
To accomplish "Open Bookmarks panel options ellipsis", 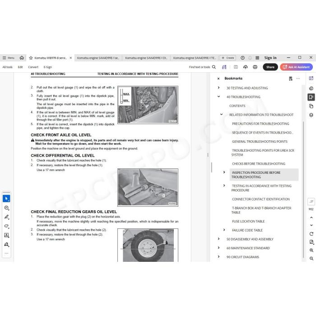I will click(298, 79).
